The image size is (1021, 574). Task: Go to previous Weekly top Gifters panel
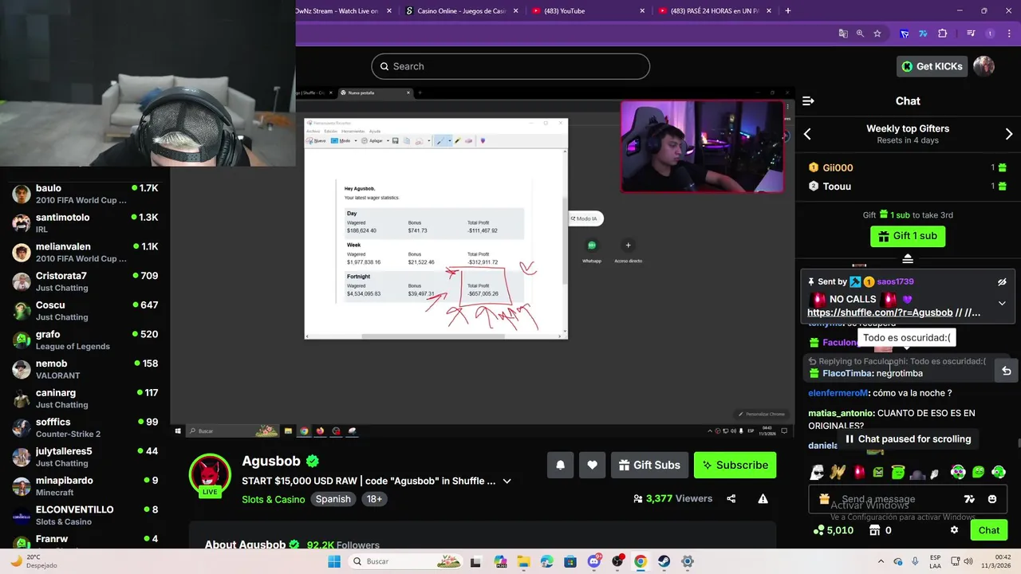pos(807,134)
